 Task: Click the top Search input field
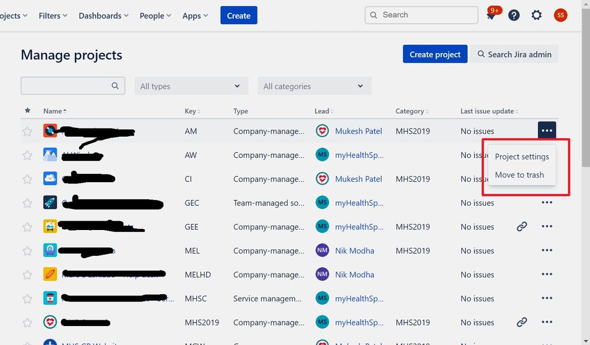click(422, 15)
